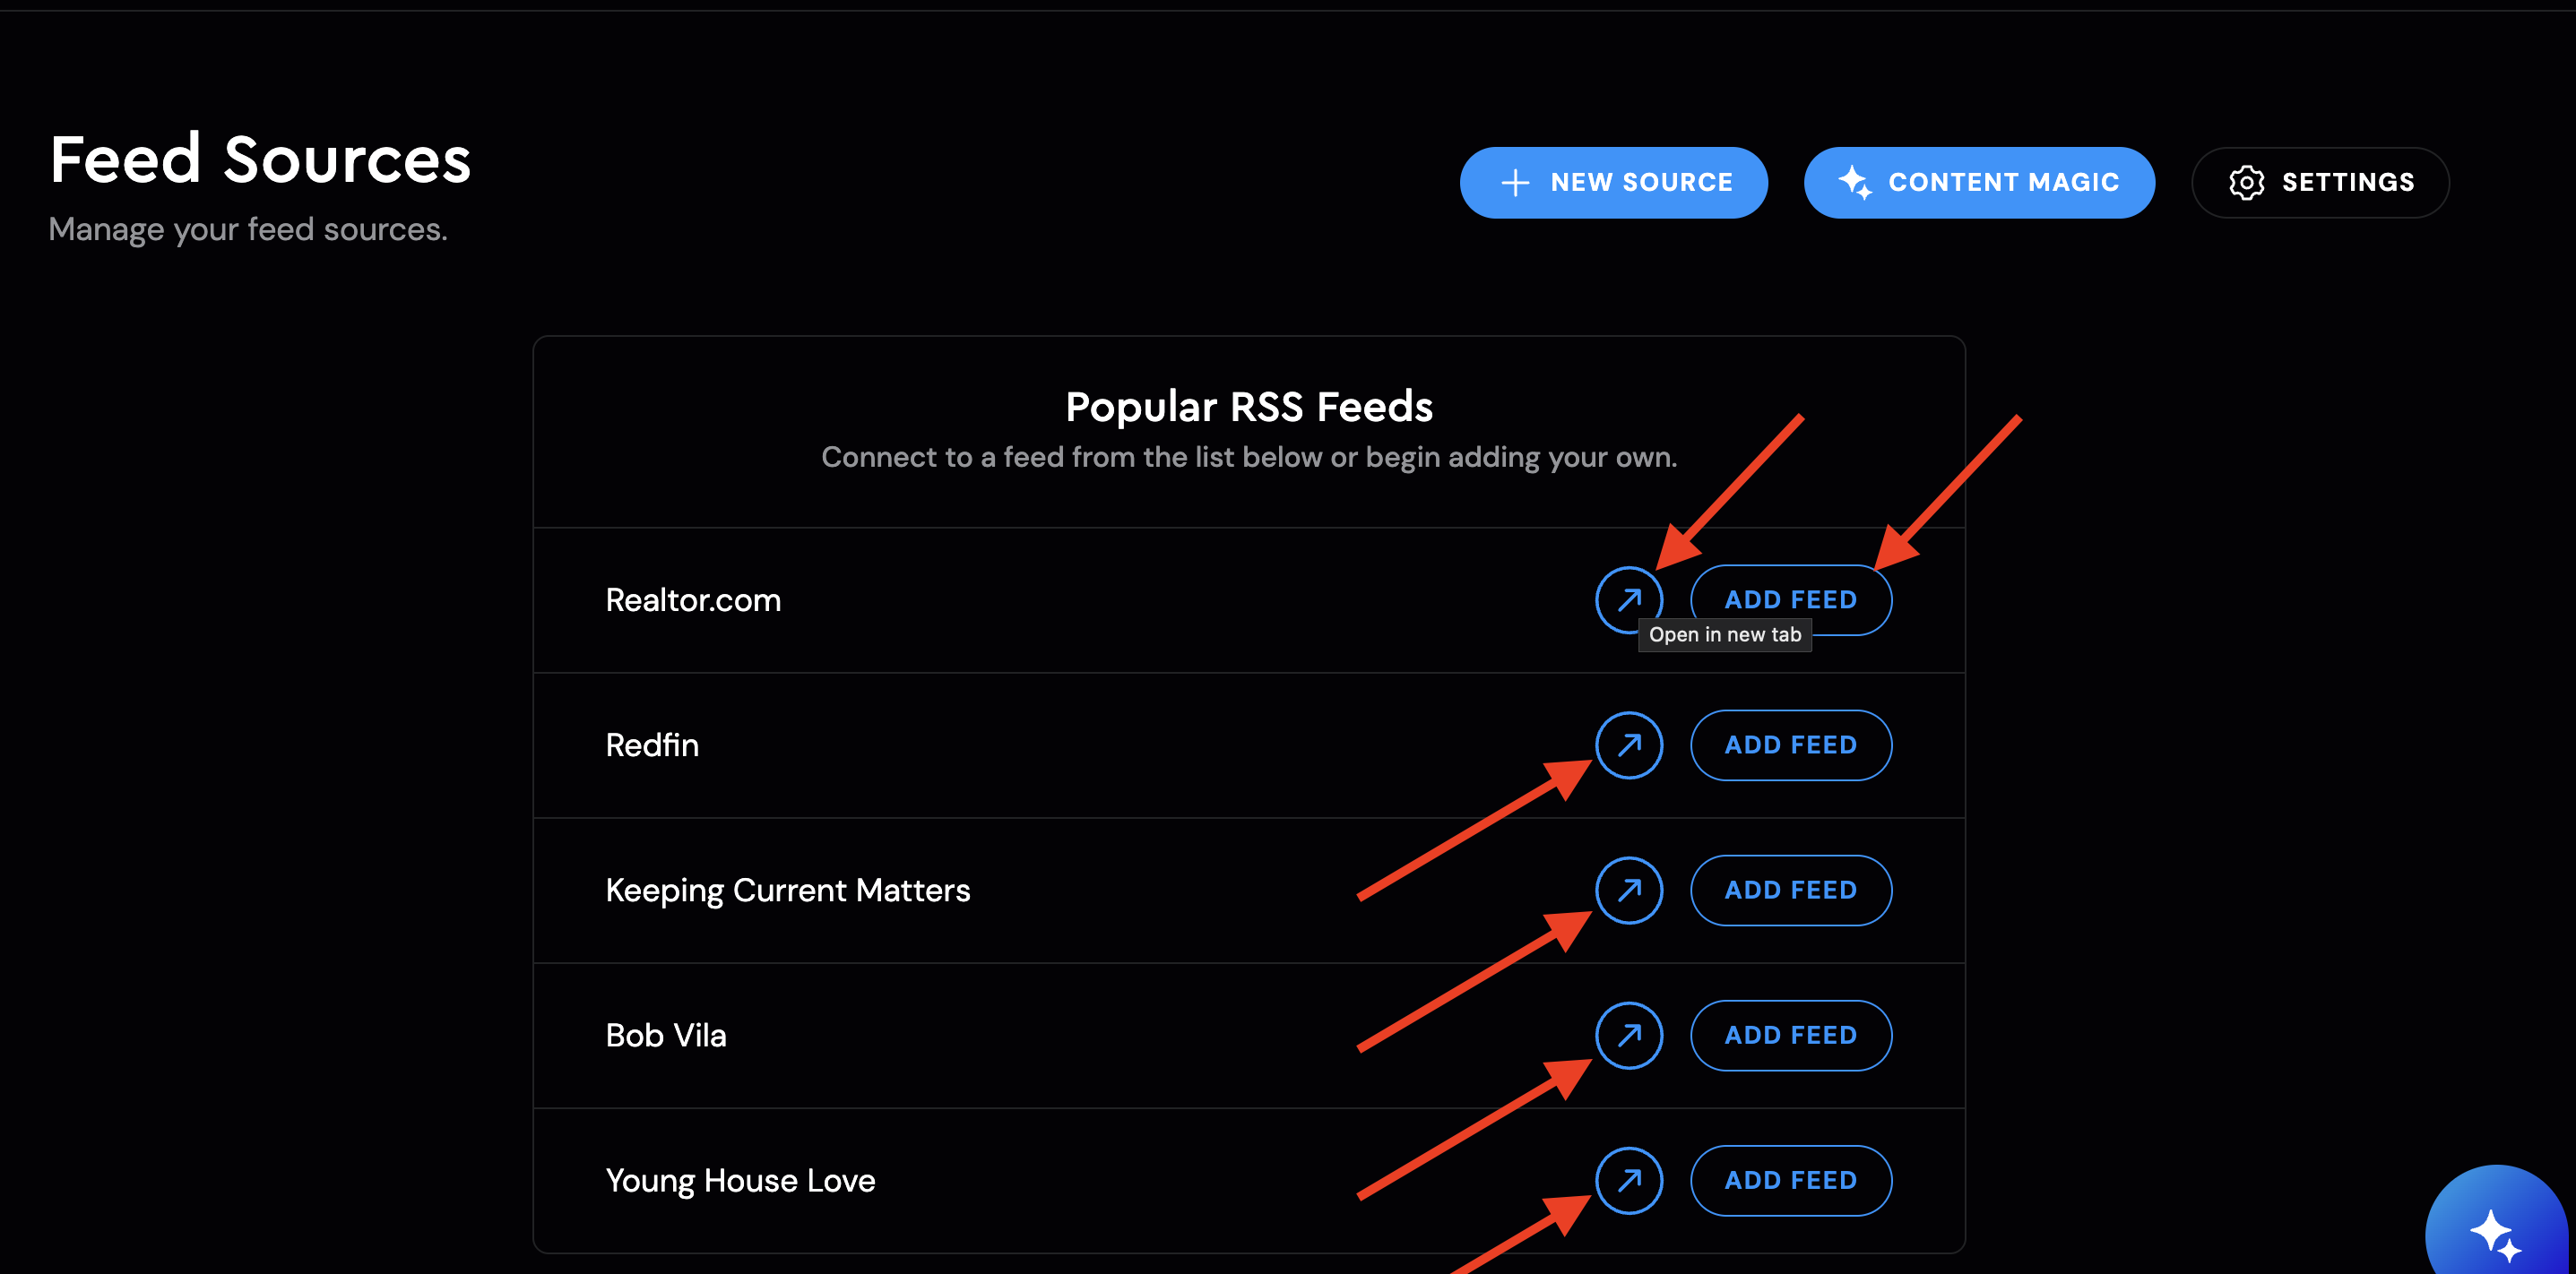Add the Young House Love feed

pyautogui.click(x=1791, y=1181)
